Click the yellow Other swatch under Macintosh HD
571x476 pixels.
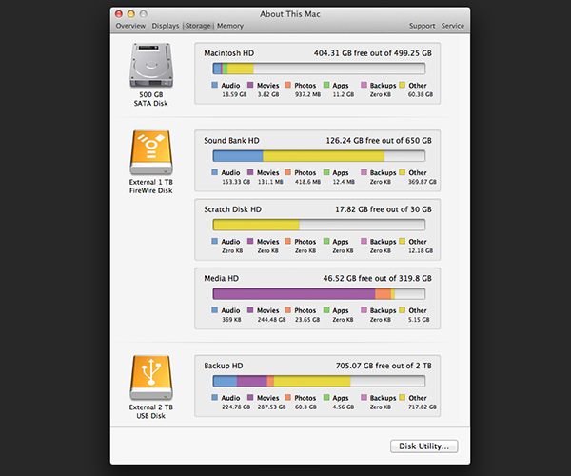click(402, 85)
